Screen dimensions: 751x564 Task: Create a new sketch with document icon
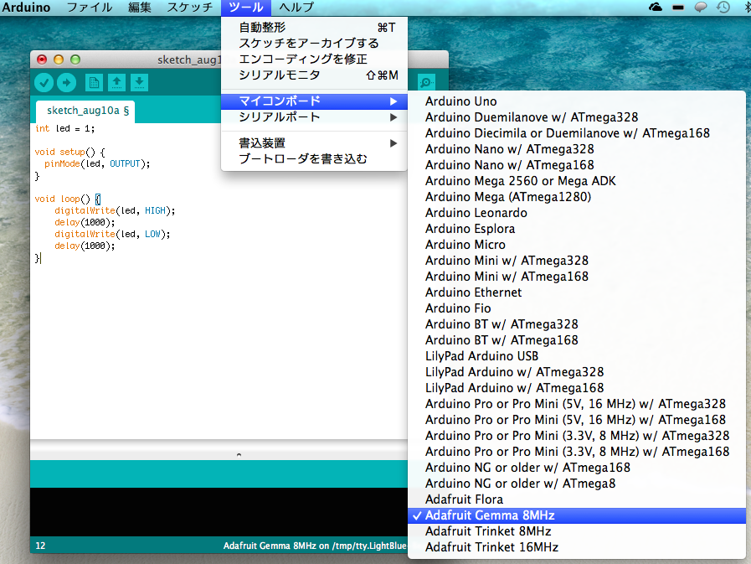pyautogui.click(x=94, y=82)
